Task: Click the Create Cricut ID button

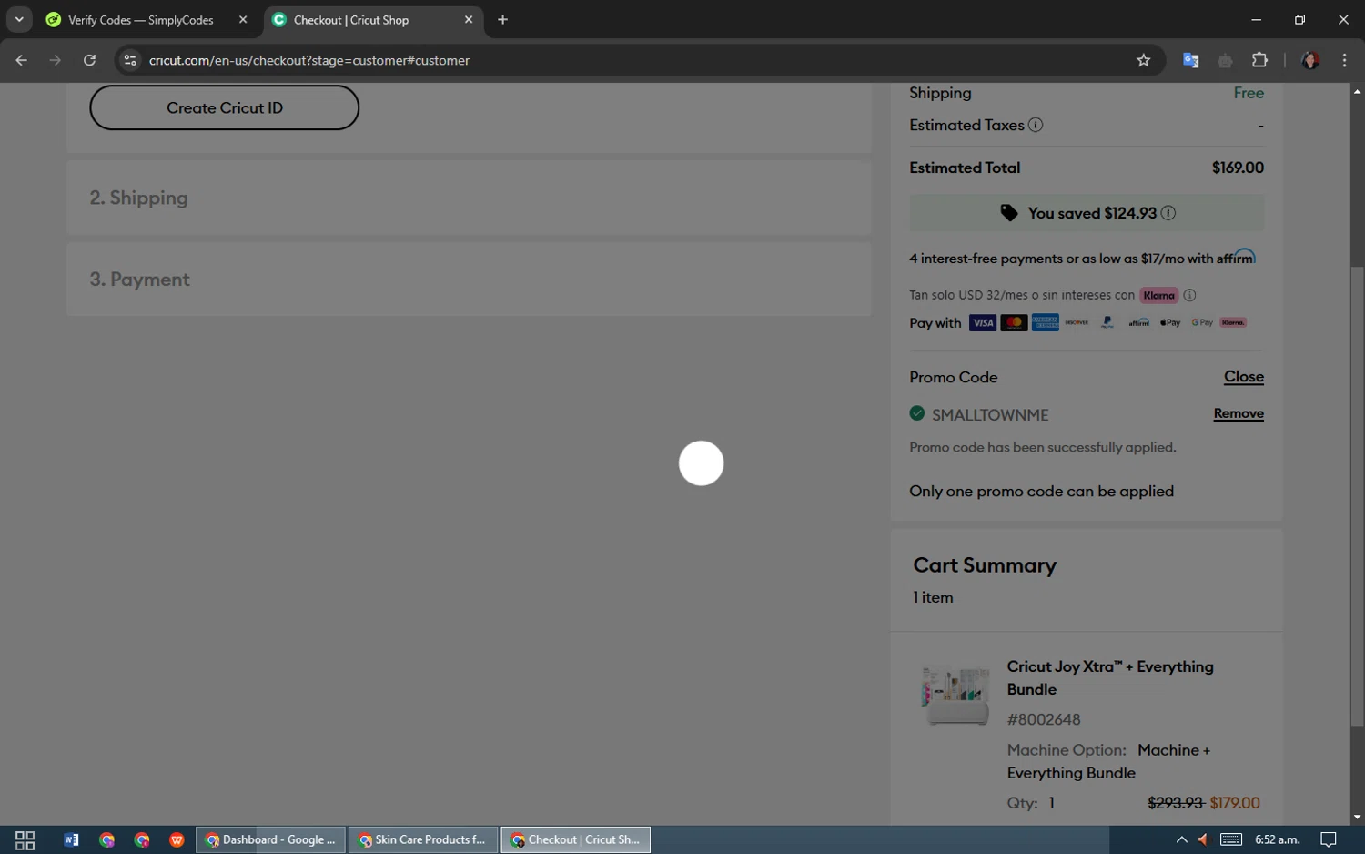Action: tap(224, 107)
